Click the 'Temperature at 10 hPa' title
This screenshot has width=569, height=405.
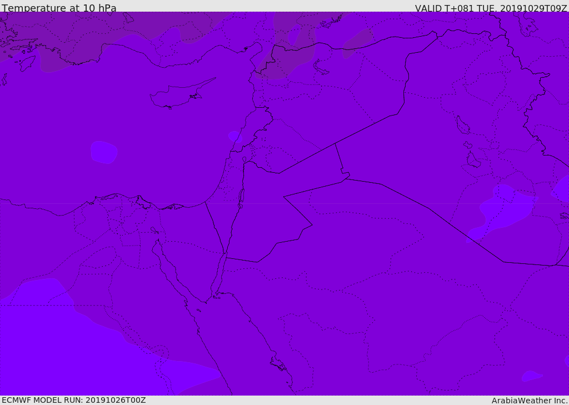(x=59, y=7)
